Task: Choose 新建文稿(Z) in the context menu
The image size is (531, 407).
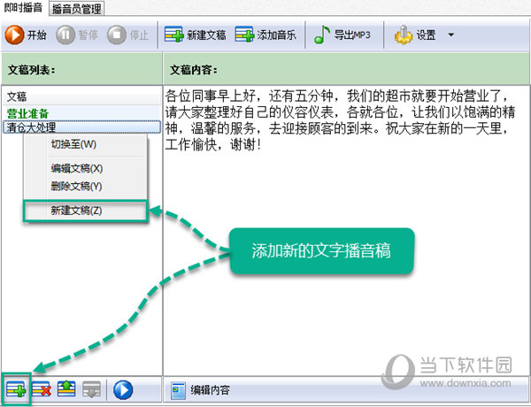Action: 85,211
